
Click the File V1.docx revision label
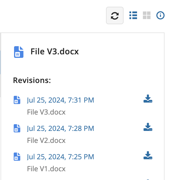pos(46,169)
